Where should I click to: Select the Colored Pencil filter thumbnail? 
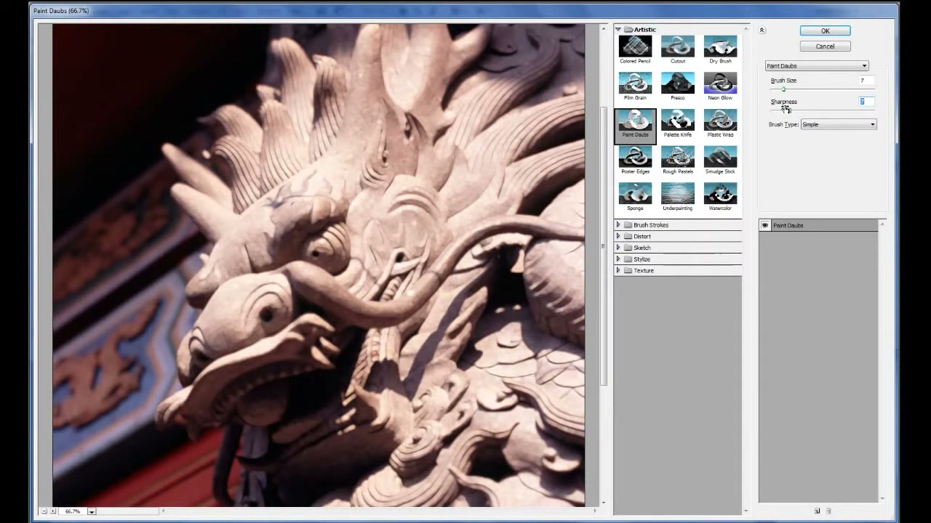point(635,49)
